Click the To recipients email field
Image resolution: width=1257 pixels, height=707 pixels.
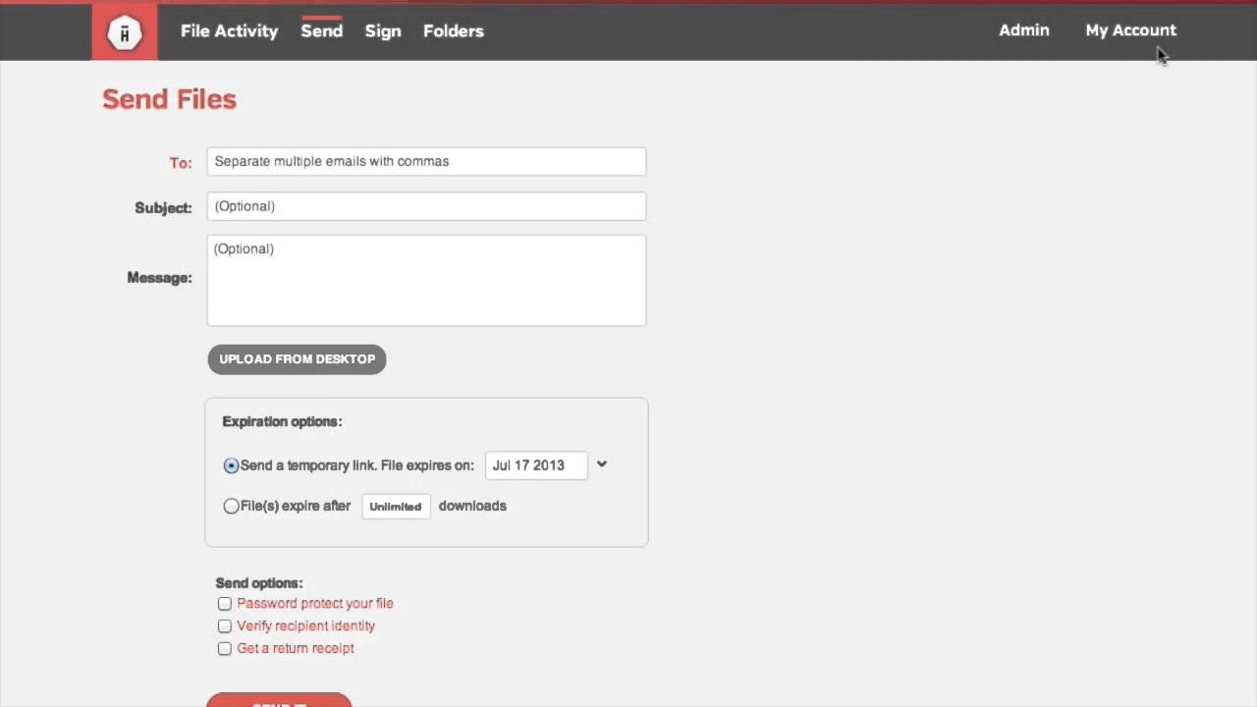click(x=426, y=161)
